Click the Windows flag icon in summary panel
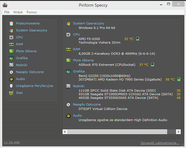Screen dimensions: 186x148 point(68,23)
